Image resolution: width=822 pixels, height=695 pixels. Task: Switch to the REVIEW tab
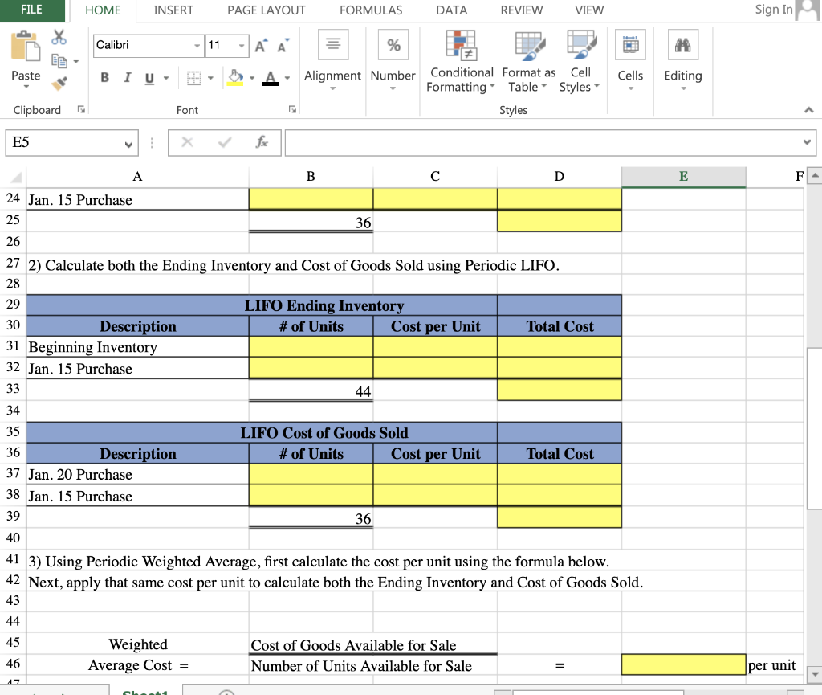(522, 10)
